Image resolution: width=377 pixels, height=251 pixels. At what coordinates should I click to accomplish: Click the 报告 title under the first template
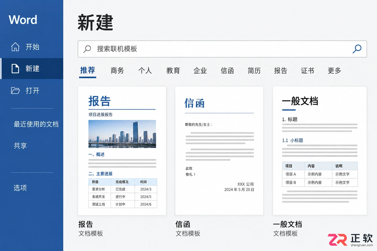[86, 224]
